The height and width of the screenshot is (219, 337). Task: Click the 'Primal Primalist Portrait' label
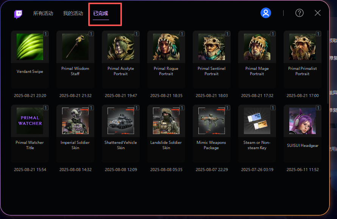pos(303,71)
